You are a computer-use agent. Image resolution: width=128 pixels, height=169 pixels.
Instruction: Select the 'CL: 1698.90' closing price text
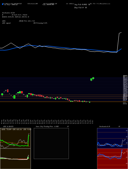click(x=48, y=5)
